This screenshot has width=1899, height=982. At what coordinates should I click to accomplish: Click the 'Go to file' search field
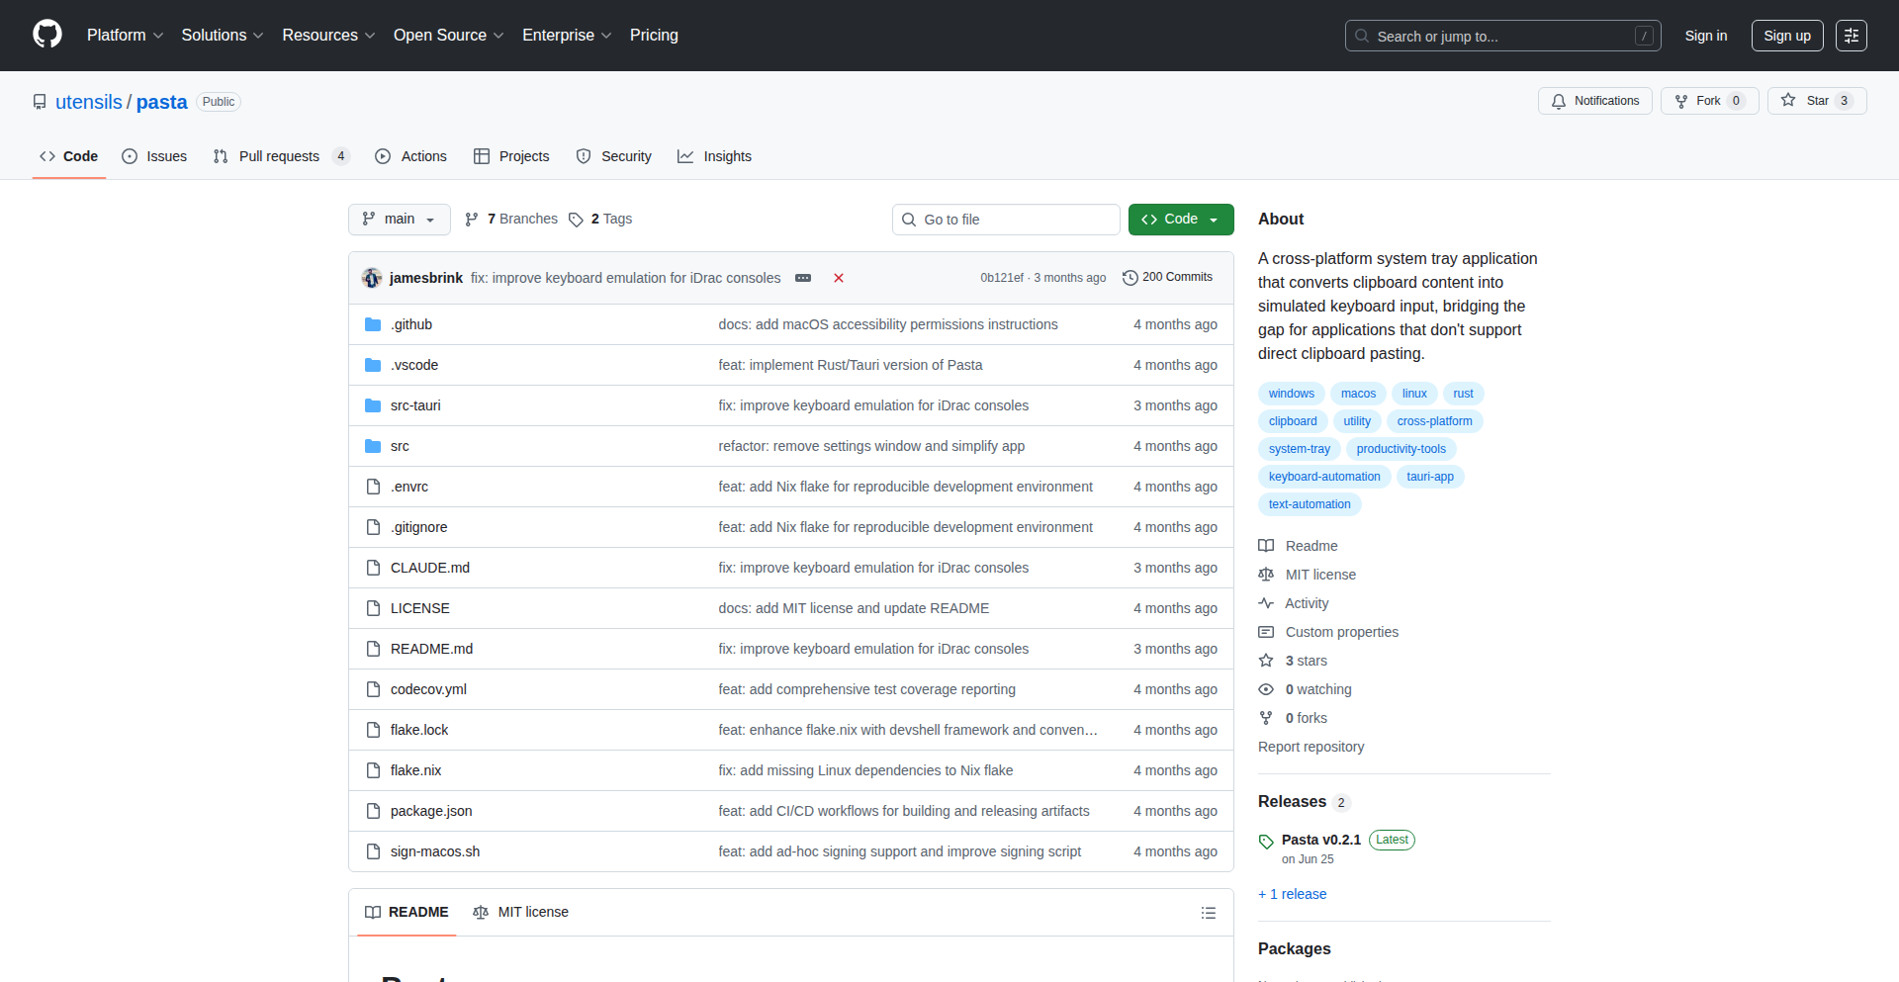pos(1006,220)
